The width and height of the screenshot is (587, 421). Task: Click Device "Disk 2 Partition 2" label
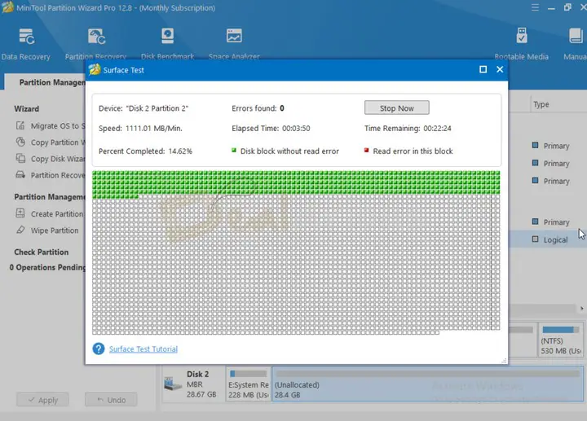pyautogui.click(x=143, y=108)
